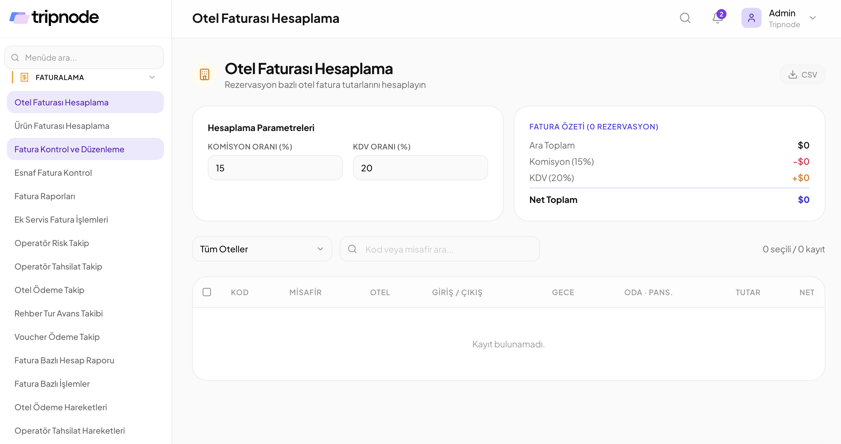Expand the Admin account dropdown chevron

coord(813,18)
